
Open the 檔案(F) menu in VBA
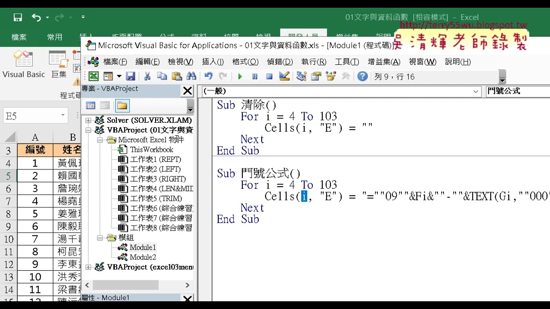pos(115,62)
